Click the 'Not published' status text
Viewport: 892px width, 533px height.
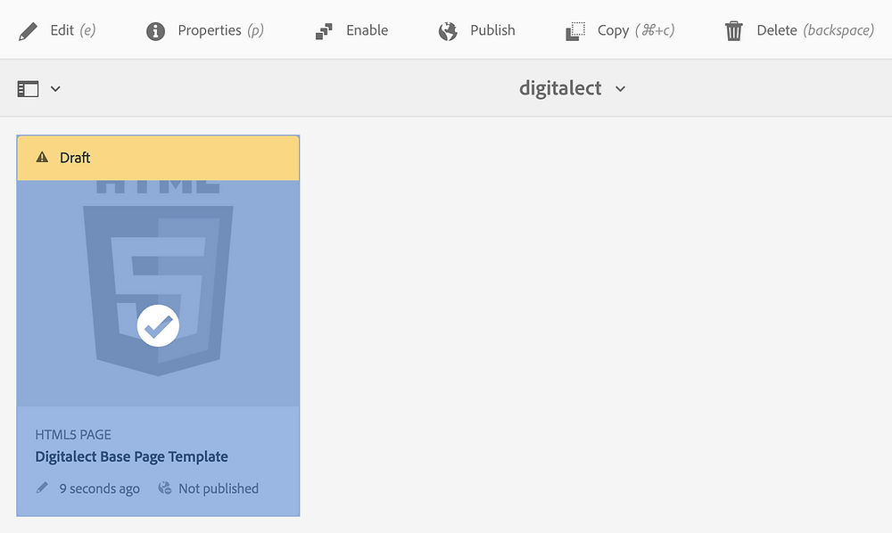[219, 488]
